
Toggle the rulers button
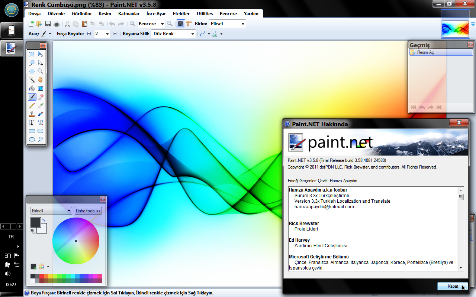[x=189, y=24]
